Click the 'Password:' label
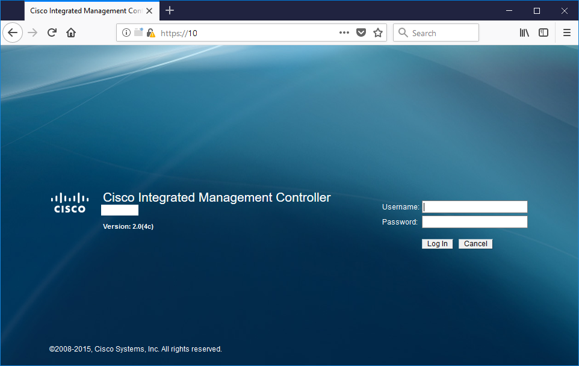This screenshot has height=366, width=579. pyautogui.click(x=400, y=222)
